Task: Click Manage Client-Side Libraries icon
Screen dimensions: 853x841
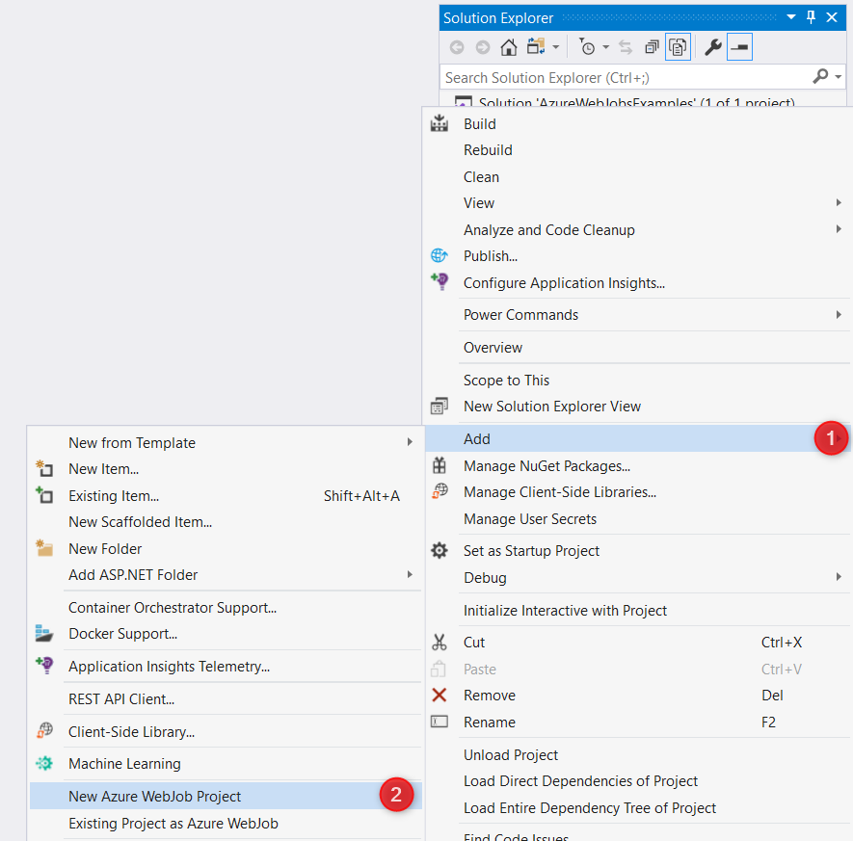Action: (x=440, y=491)
